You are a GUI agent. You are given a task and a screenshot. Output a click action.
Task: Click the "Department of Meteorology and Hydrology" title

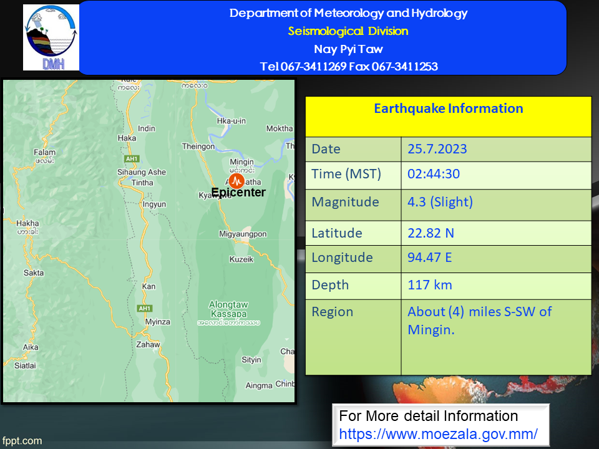coord(348,13)
